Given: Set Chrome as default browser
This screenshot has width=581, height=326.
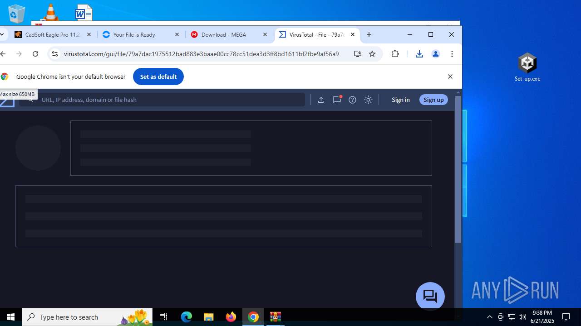Looking at the screenshot, I should pos(158,77).
